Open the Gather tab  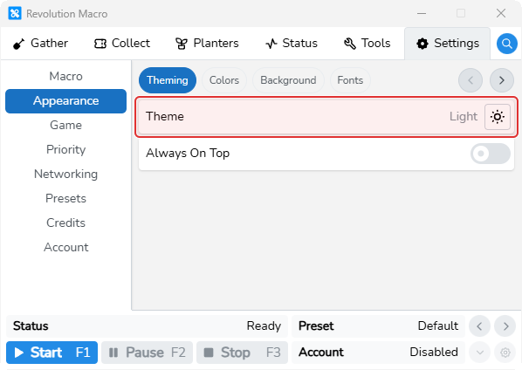click(x=40, y=44)
